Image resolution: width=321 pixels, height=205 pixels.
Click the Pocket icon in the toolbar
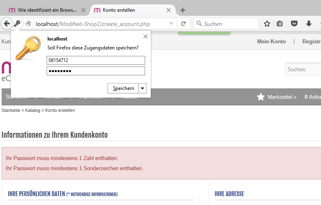tap(294, 24)
